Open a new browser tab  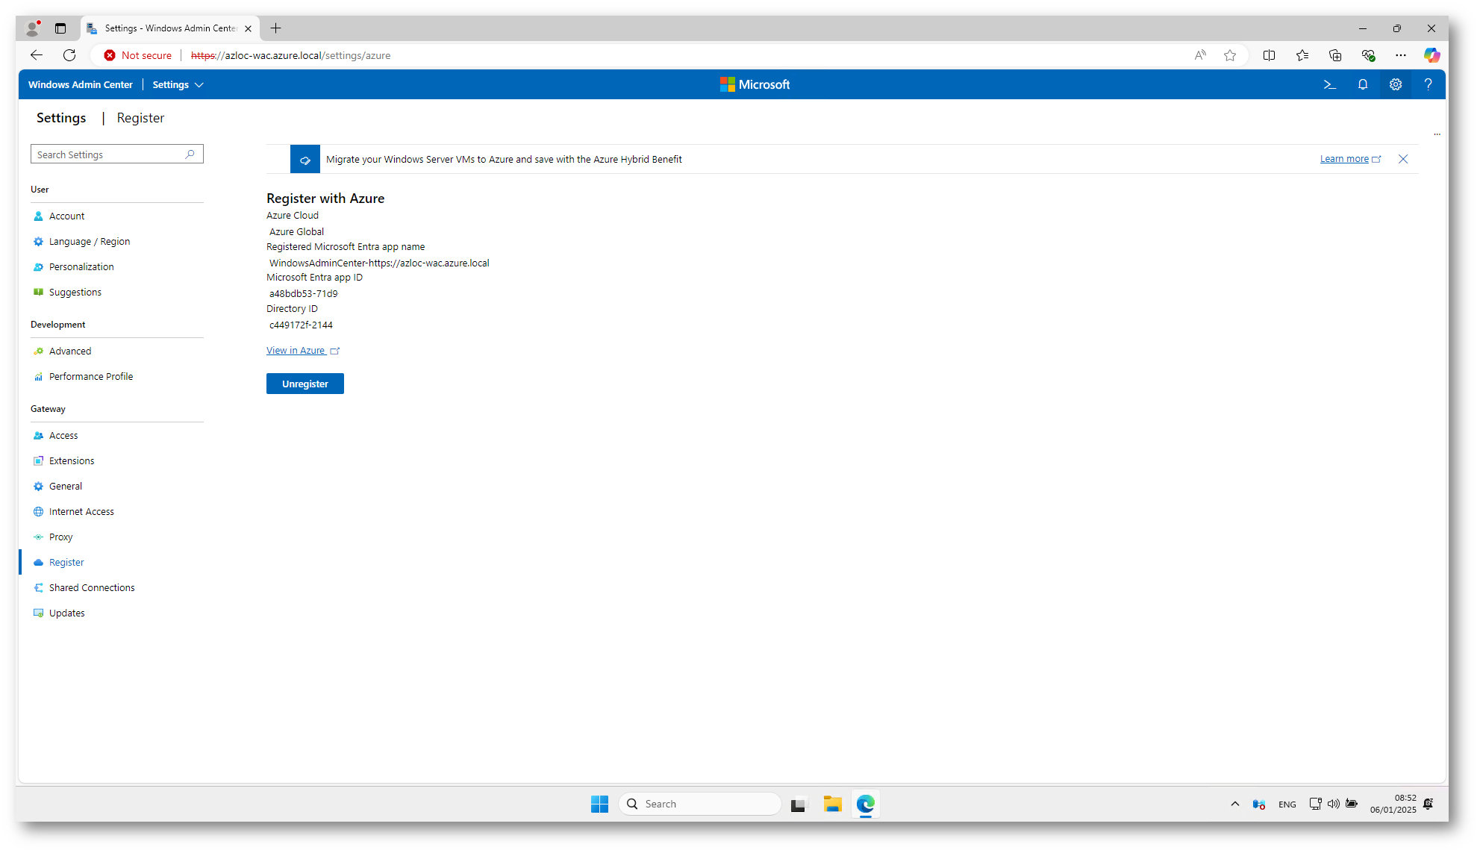coord(276,28)
